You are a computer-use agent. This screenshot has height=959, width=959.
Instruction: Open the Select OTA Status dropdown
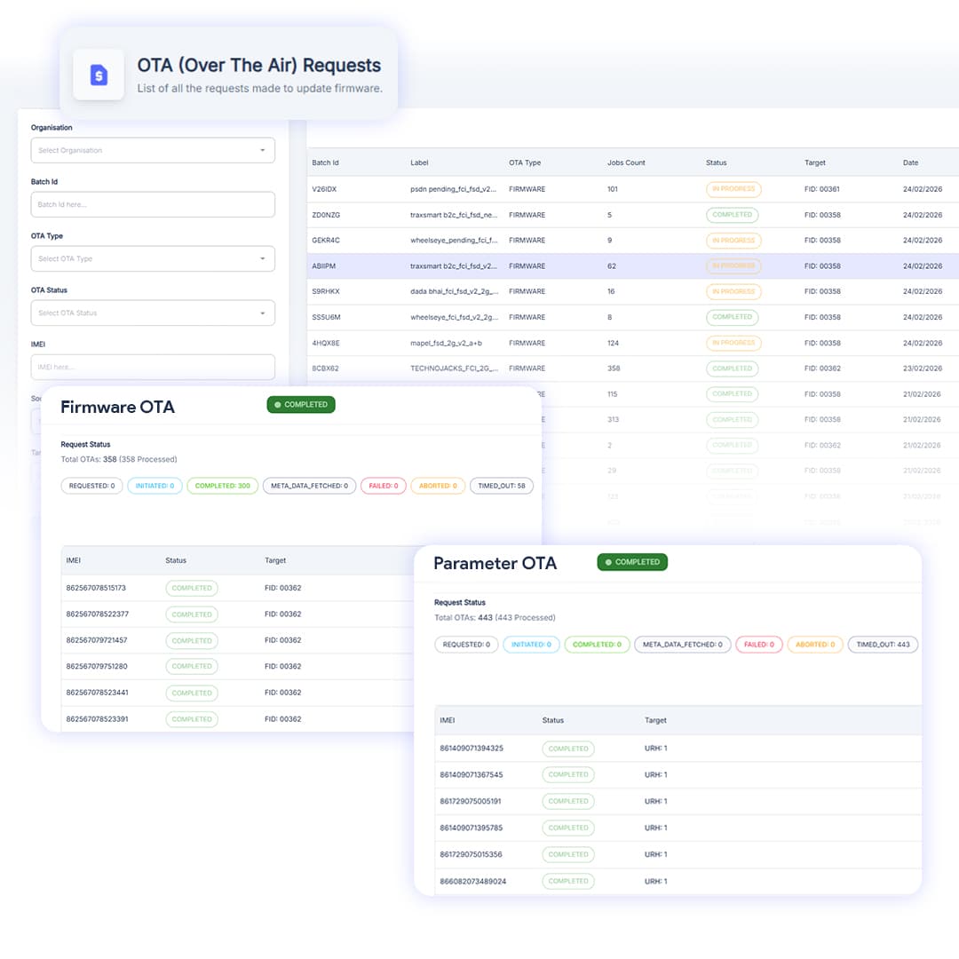coord(153,313)
